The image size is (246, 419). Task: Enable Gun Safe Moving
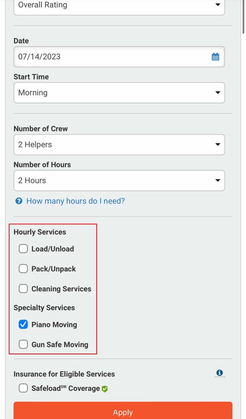pos(23,344)
